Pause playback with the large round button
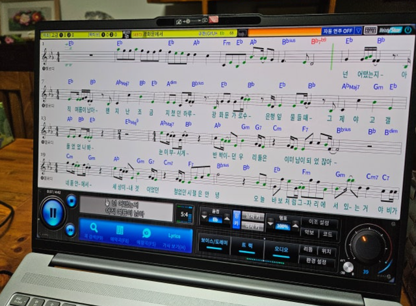Image resolution: width=416 pixels, height=306 pixels. [53, 212]
